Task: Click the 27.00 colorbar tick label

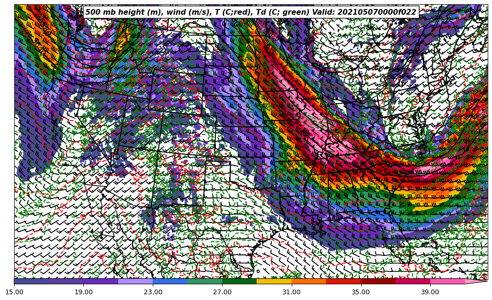Action: click(x=223, y=292)
